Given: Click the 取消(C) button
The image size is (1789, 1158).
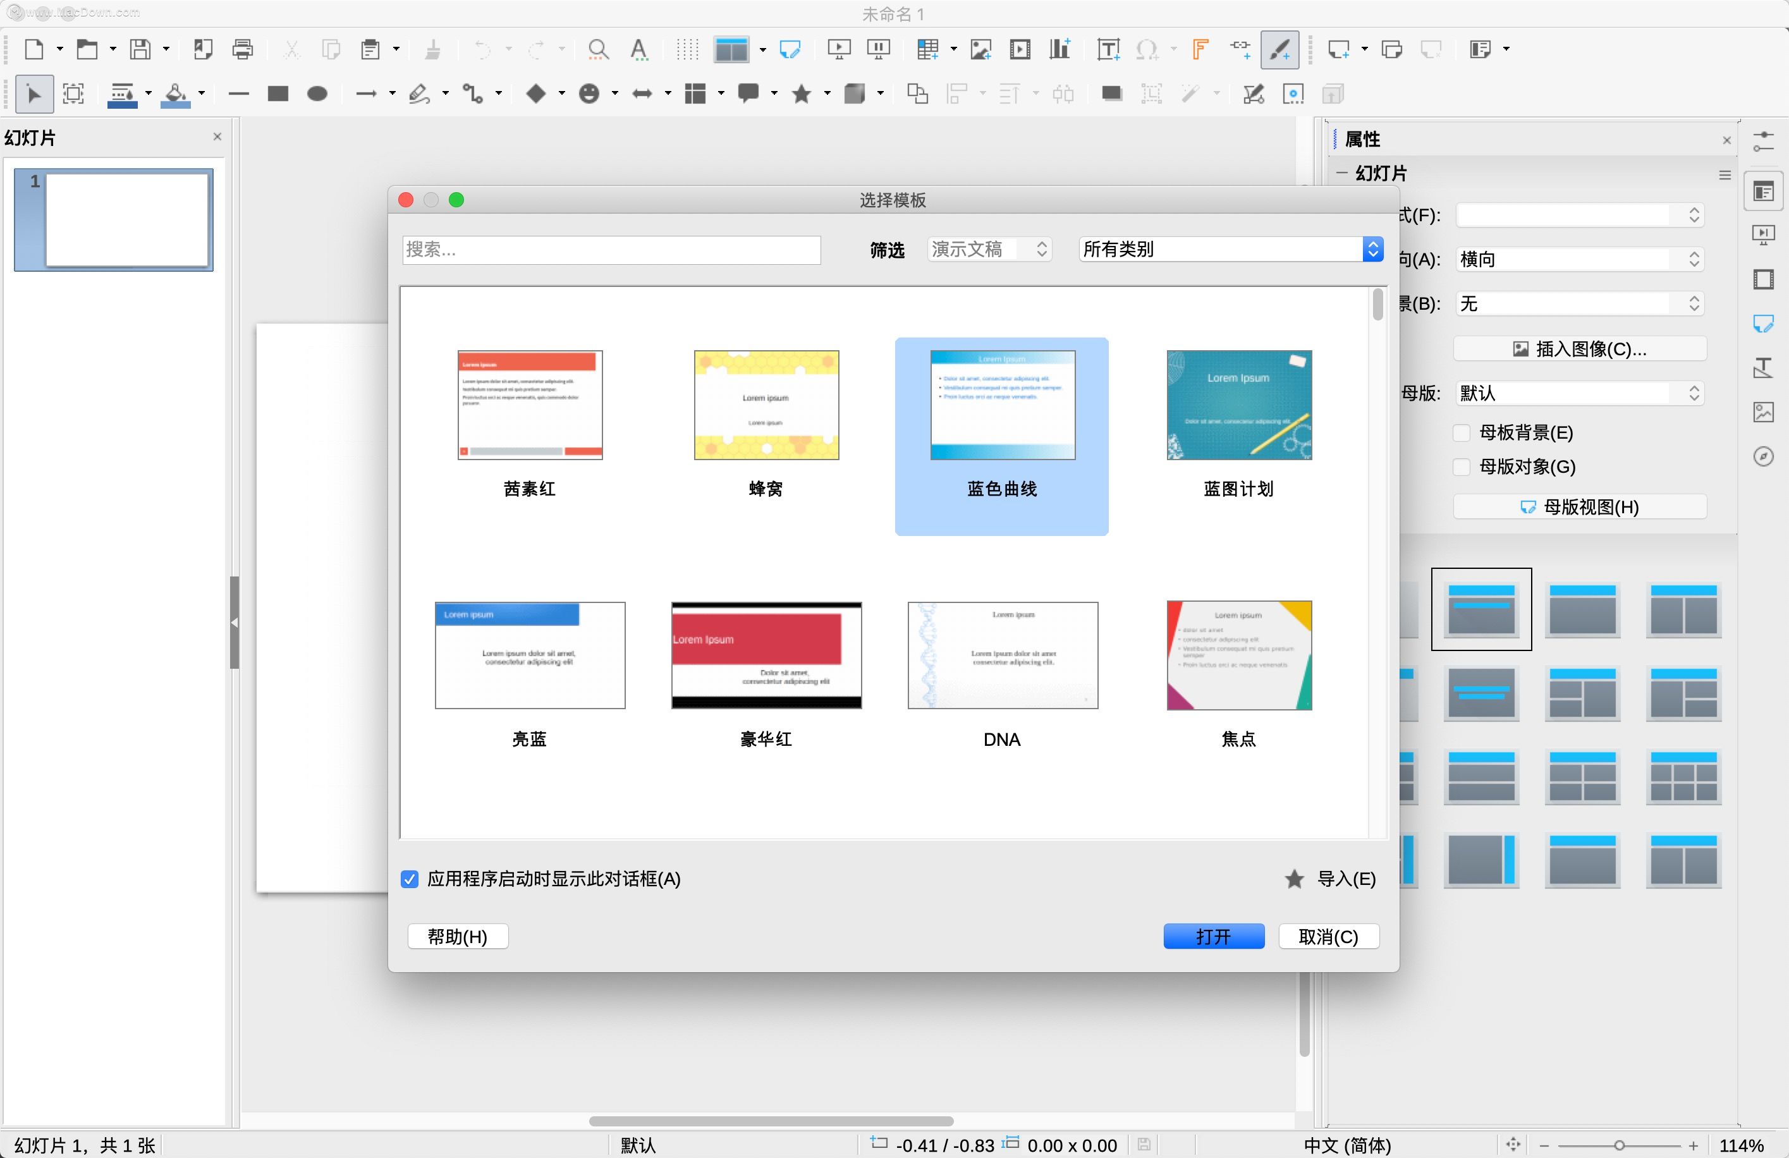Looking at the screenshot, I should (x=1328, y=936).
